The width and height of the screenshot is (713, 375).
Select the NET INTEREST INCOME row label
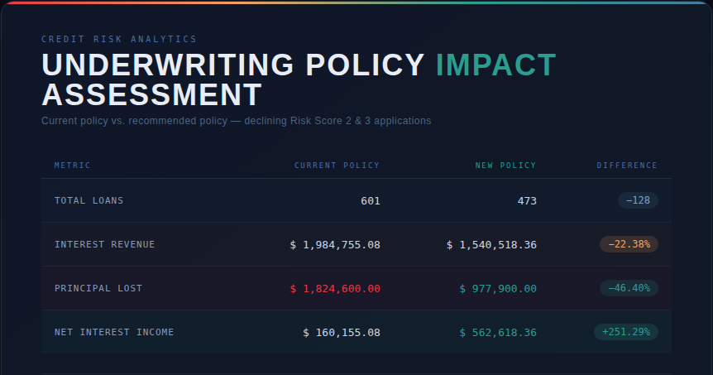pos(114,332)
